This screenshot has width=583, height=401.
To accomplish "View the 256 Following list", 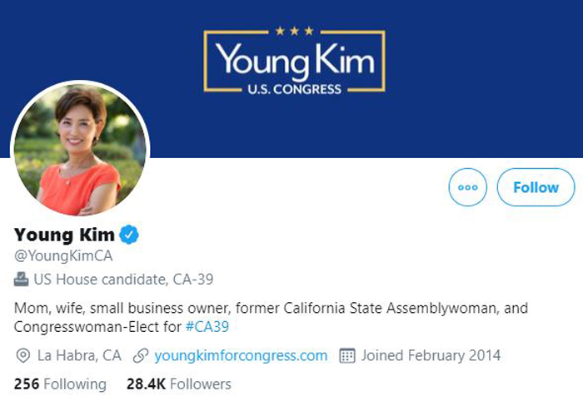I will [x=60, y=384].
